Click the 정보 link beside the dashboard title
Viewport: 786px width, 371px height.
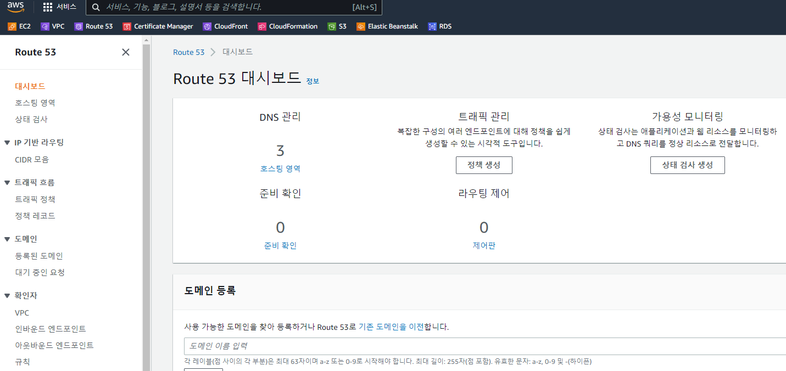coord(313,81)
